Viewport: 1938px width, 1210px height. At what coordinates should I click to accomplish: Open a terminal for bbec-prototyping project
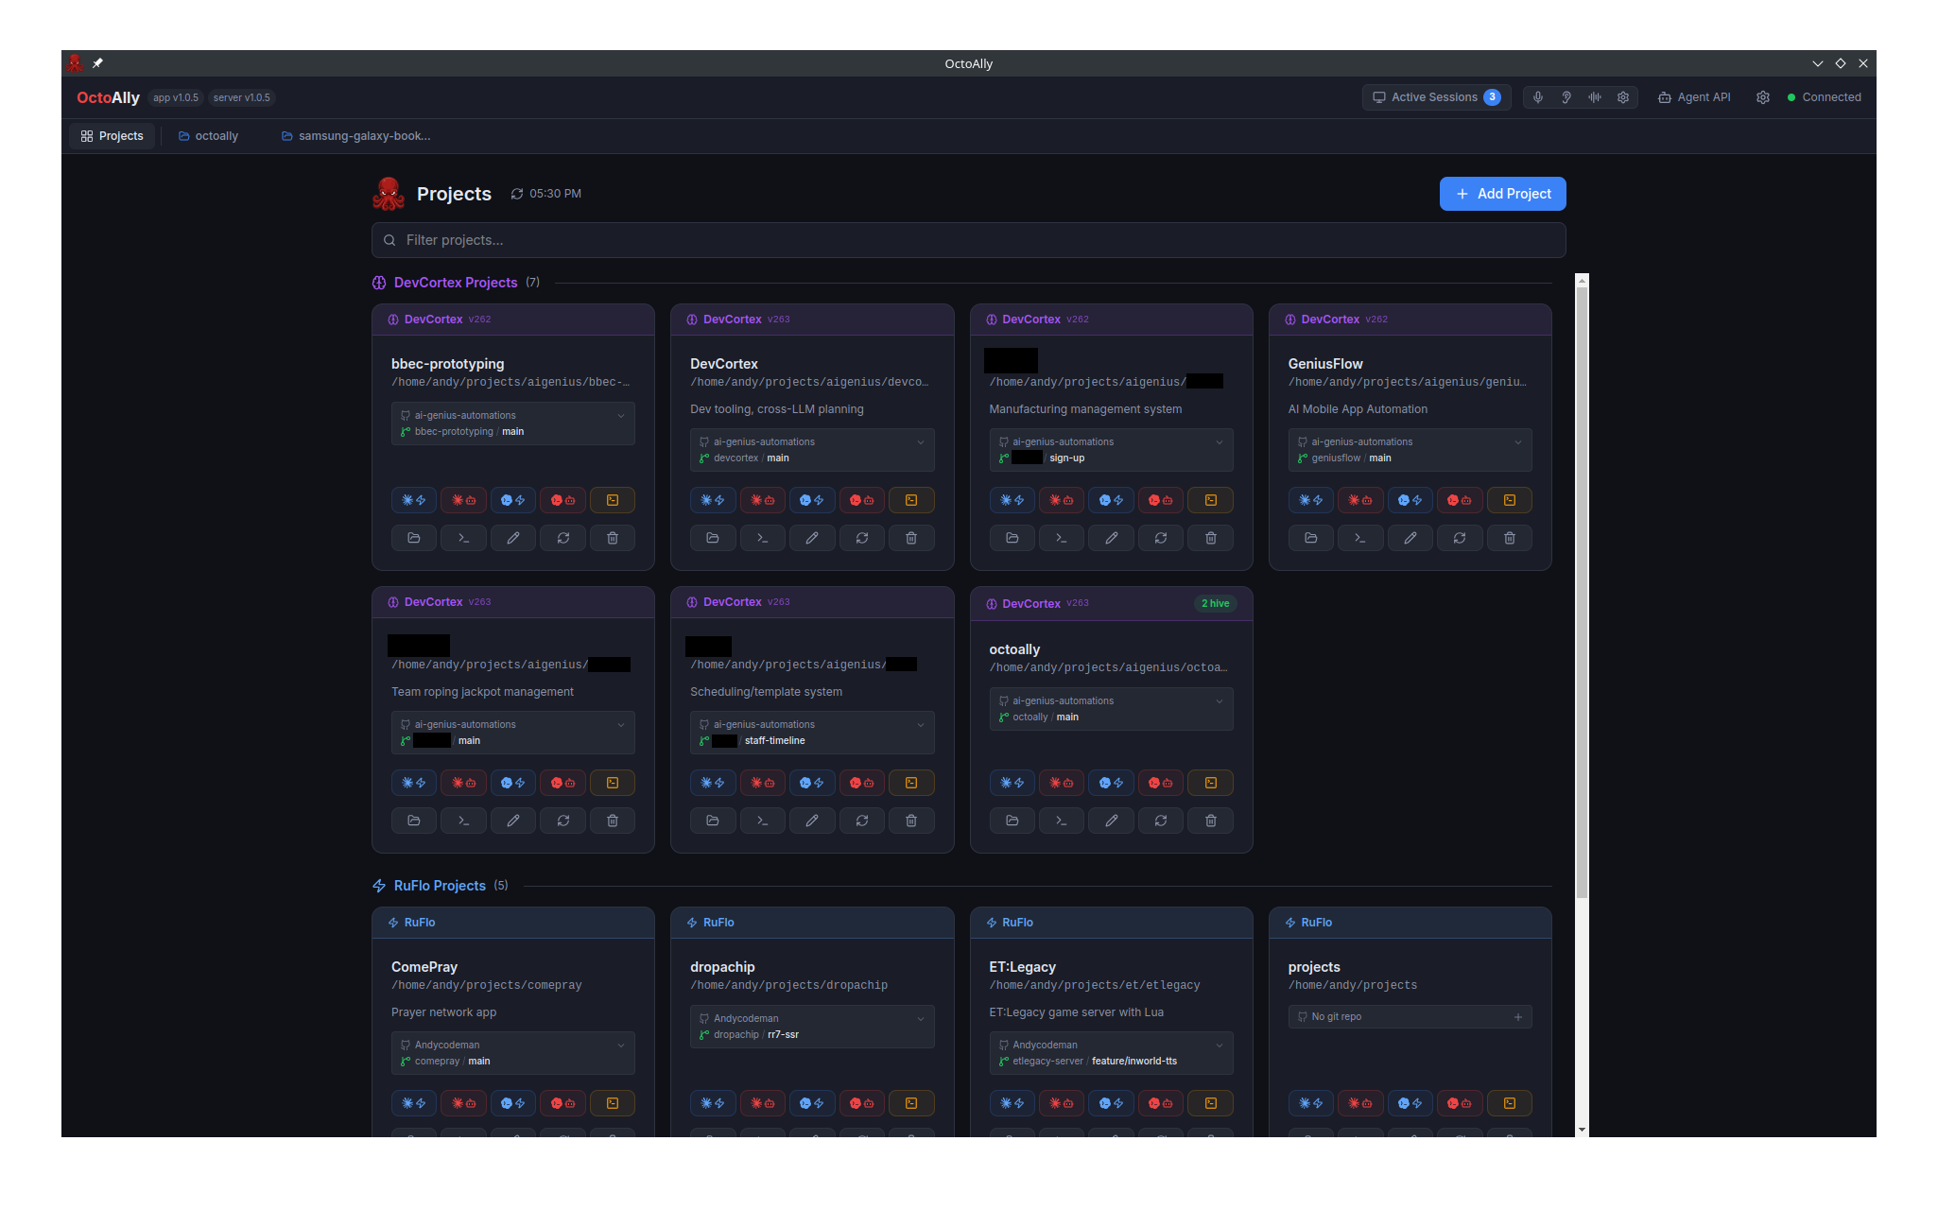point(463,537)
